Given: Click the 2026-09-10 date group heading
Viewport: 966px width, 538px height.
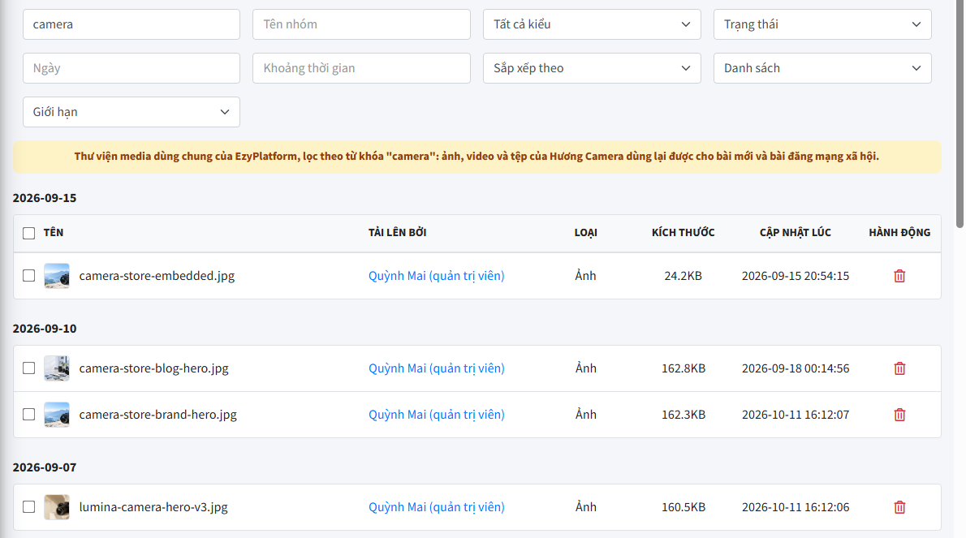Looking at the screenshot, I should 45,328.
